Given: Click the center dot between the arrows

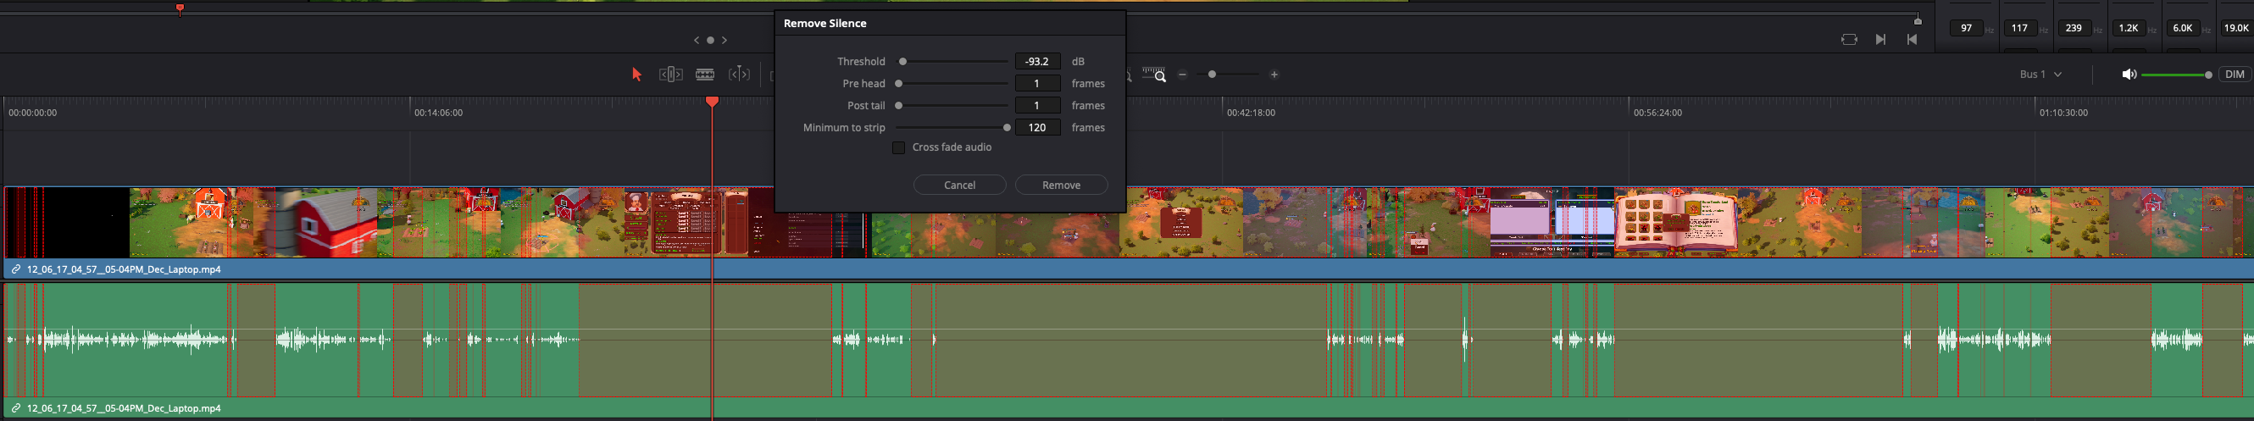Looking at the screenshot, I should tap(710, 41).
